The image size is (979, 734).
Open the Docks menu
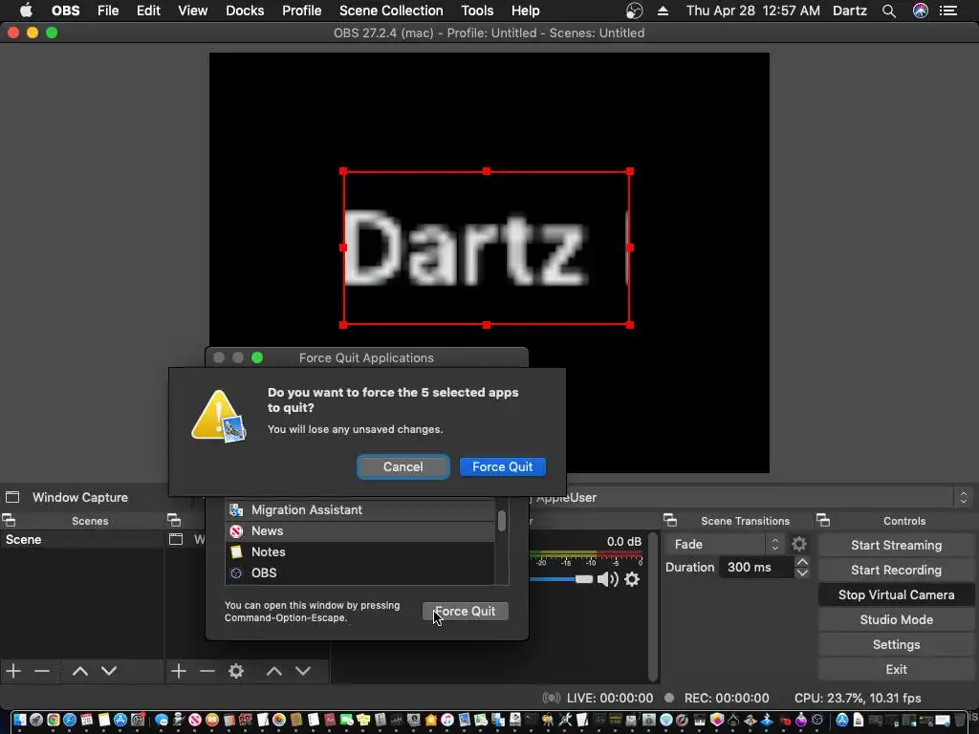point(245,11)
